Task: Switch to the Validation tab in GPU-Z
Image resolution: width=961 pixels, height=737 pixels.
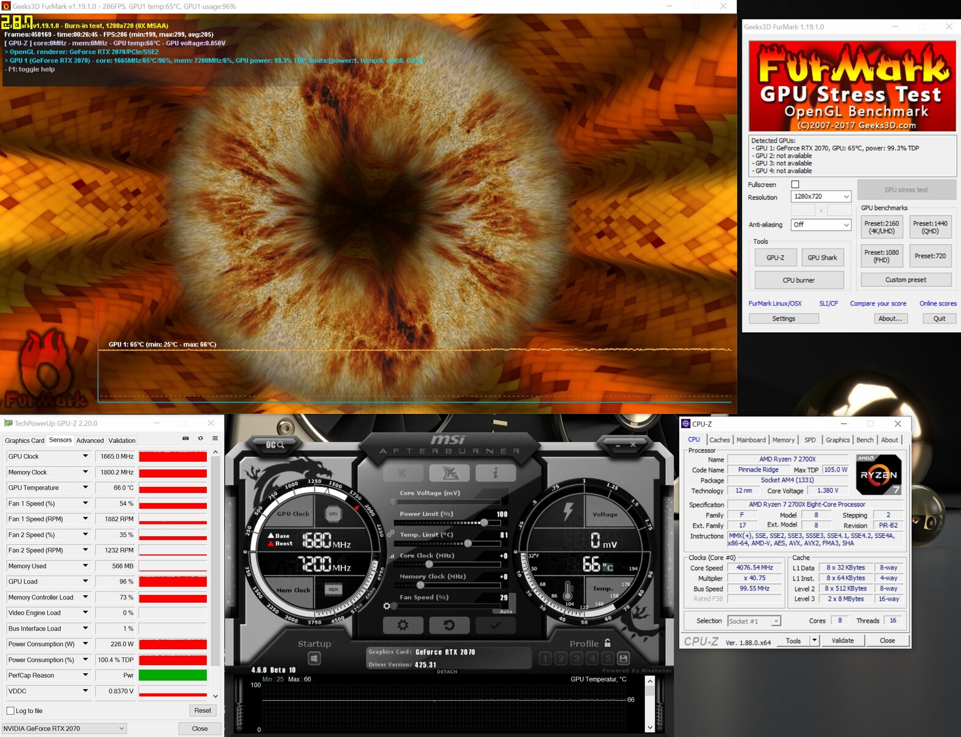Action: coord(122,440)
